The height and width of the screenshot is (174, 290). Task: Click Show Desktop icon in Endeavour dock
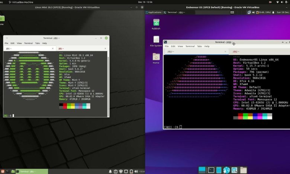[x=202, y=170]
